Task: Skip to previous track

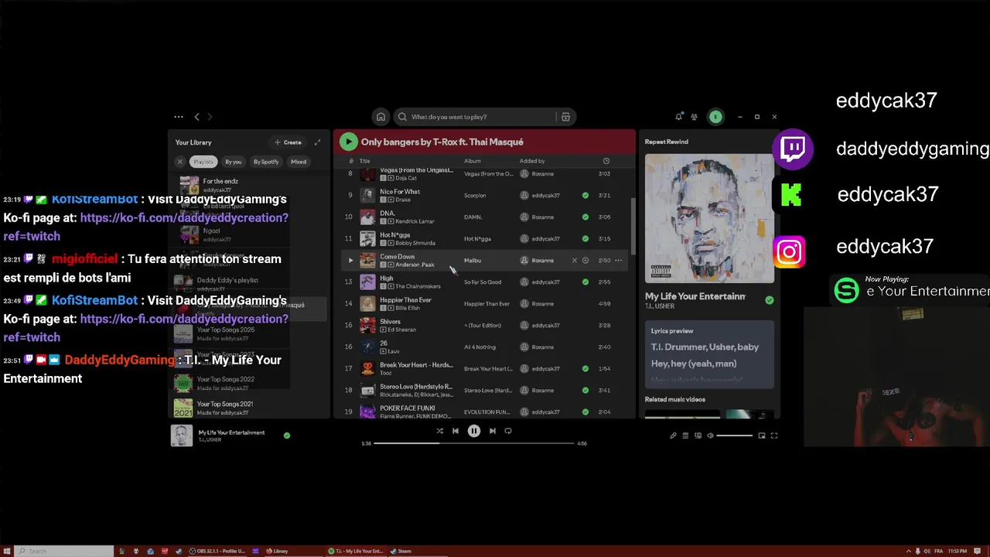Action: pyautogui.click(x=456, y=431)
